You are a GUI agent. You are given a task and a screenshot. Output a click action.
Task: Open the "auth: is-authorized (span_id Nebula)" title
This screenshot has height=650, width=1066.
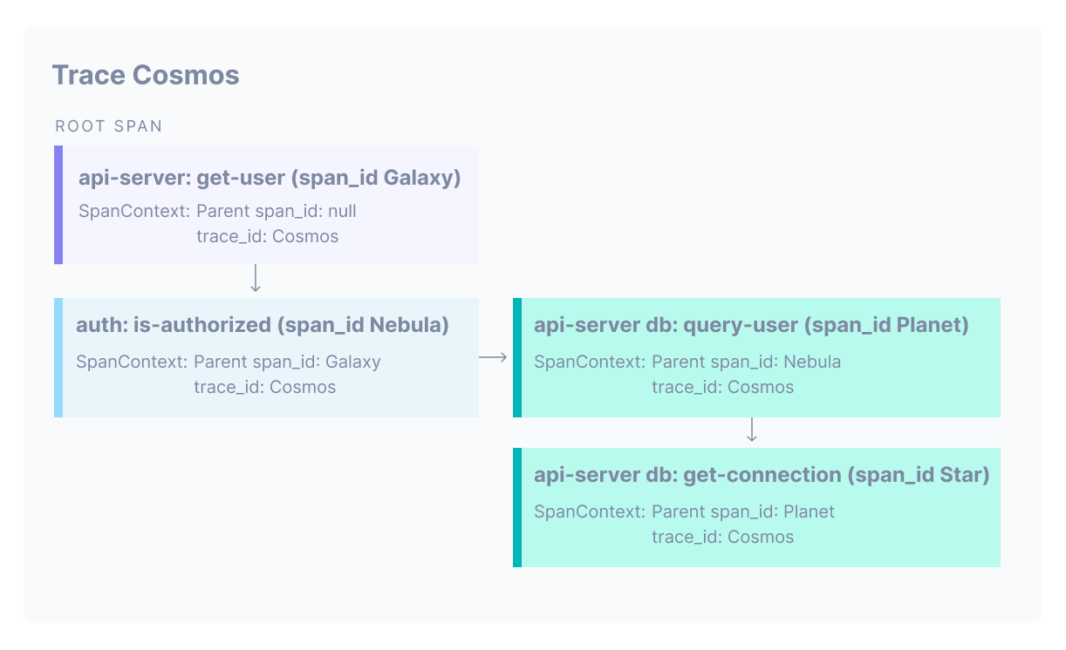point(263,325)
